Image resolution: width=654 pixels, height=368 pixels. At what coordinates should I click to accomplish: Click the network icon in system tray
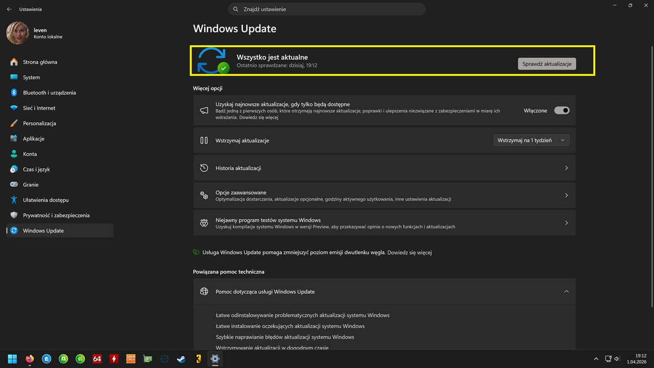point(608,359)
